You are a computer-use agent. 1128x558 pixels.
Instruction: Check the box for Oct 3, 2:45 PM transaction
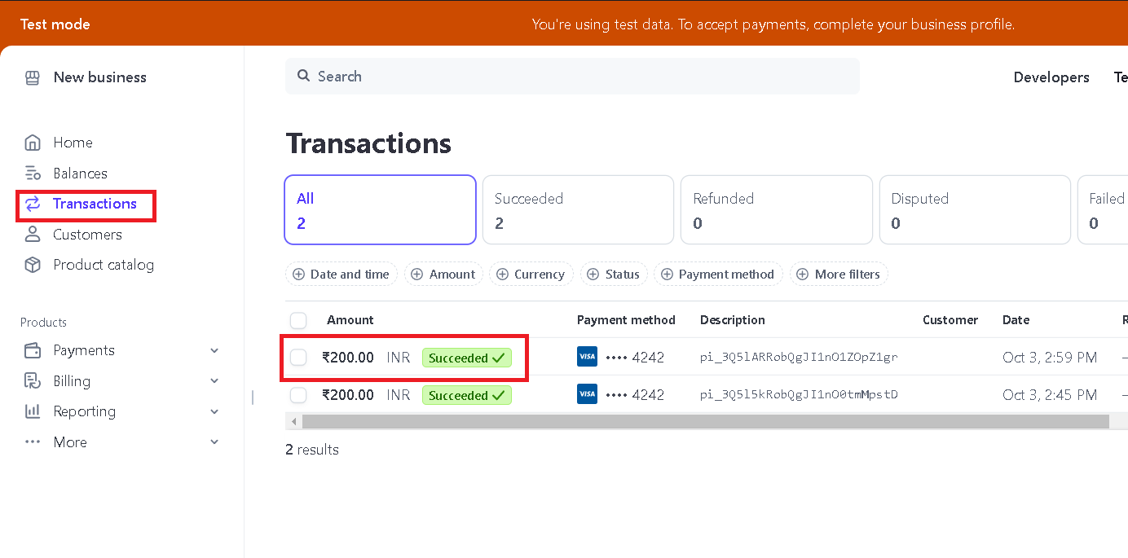(x=298, y=395)
